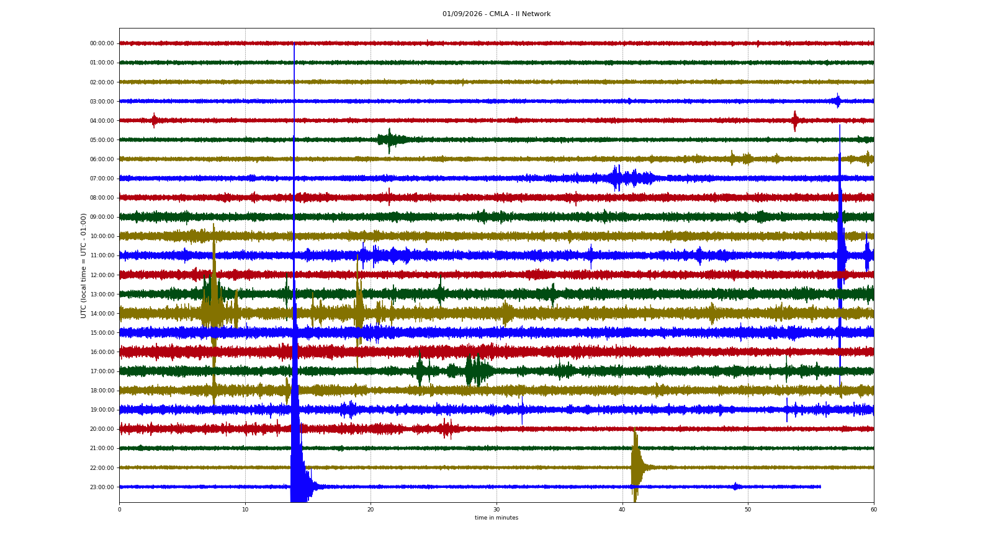Click the green event on the 05:00:00 trace
The image size is (993, 558).
tap(391, 139)
